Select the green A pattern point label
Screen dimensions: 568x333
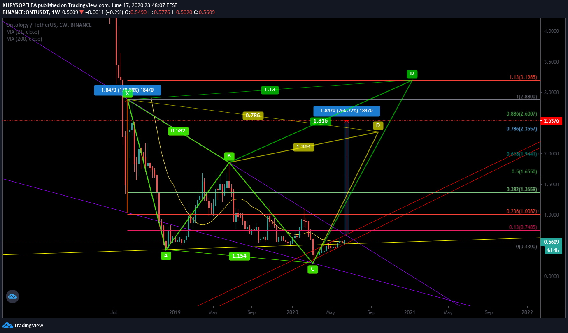[x=166, y=256]
